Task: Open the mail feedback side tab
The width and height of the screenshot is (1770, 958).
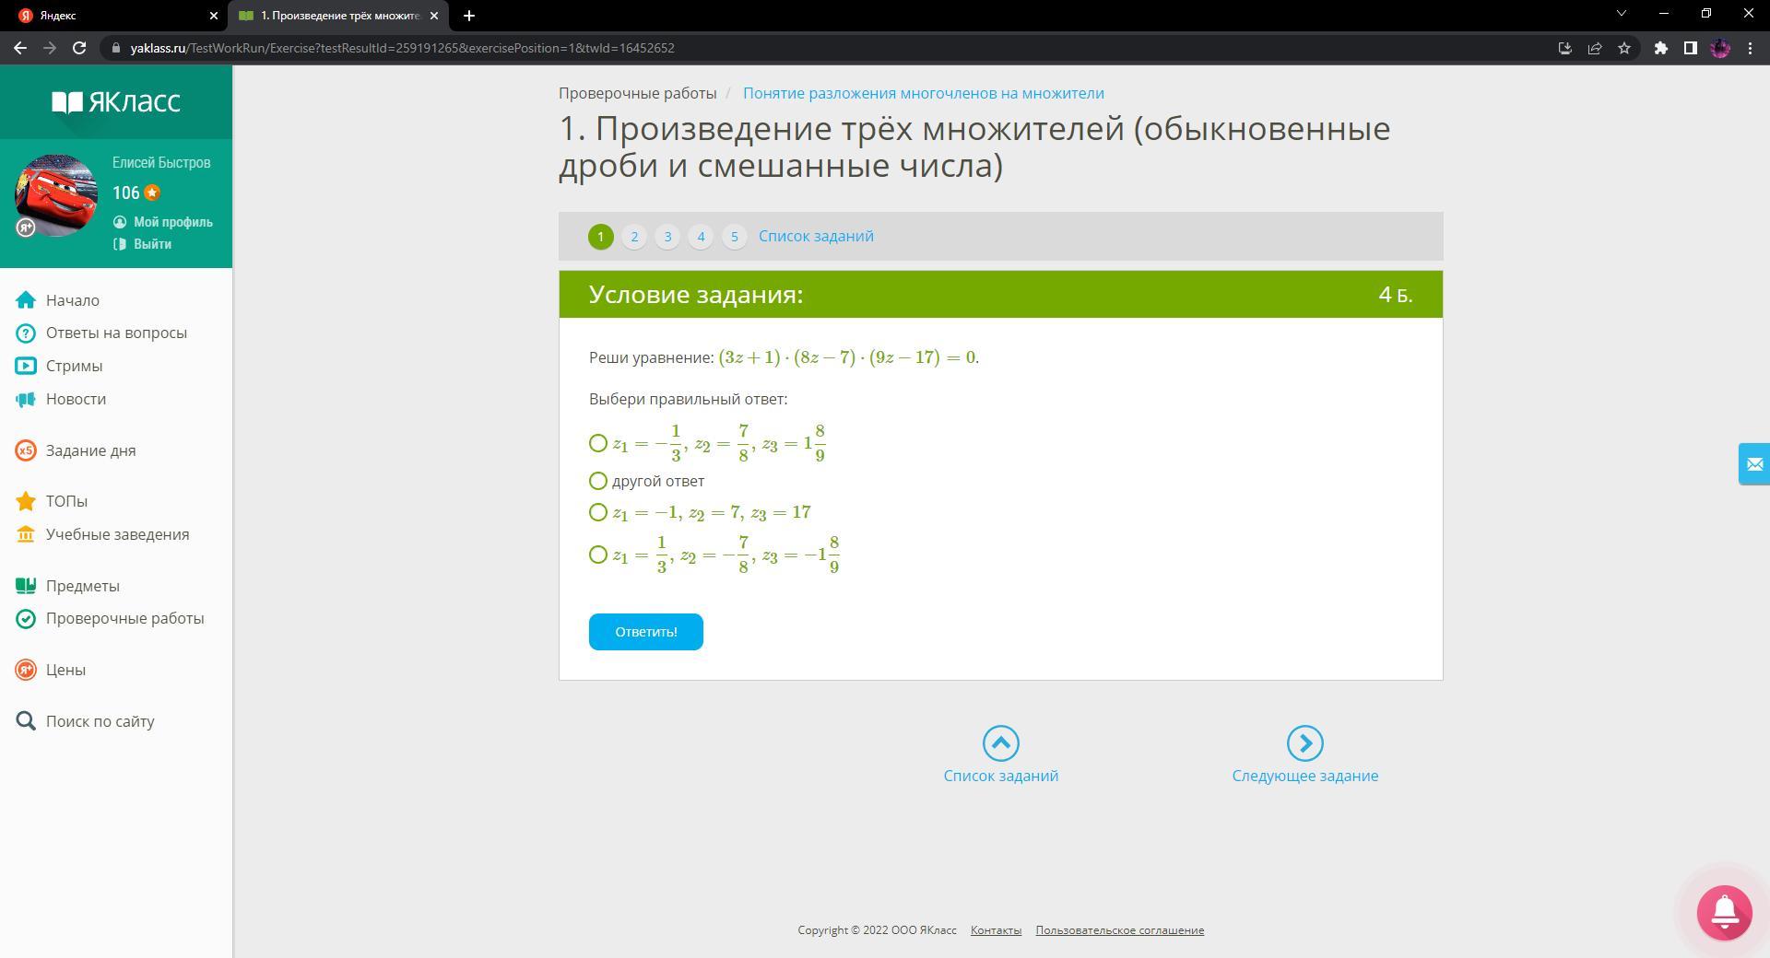Action: (x=1754, y=464)
